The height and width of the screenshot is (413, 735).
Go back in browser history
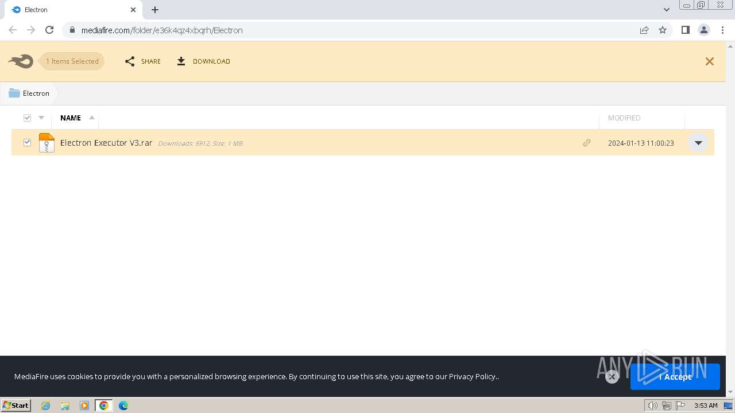coord(13,30)
